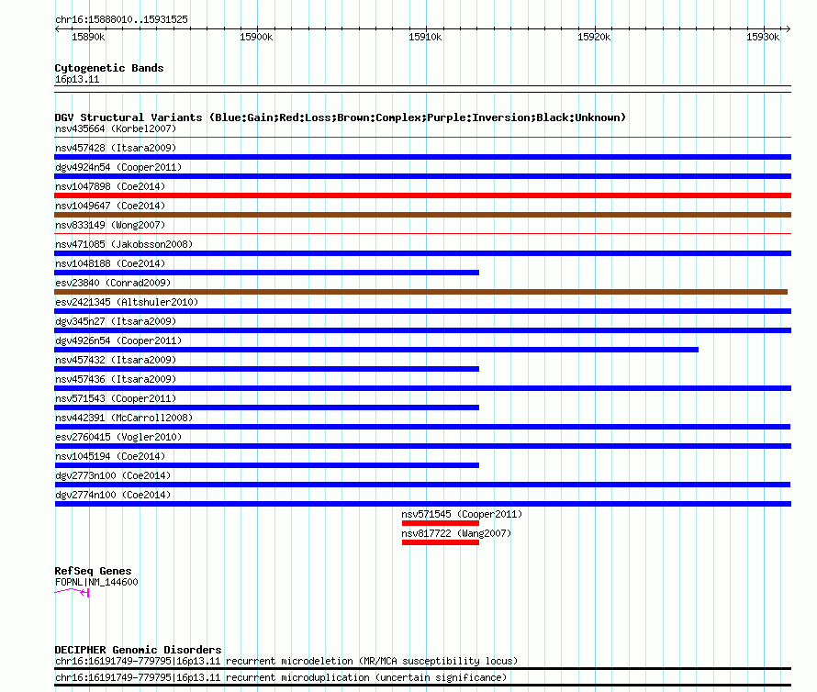
Task: Click the esv2760415 (Vogler2010) label
Action: 118,437
